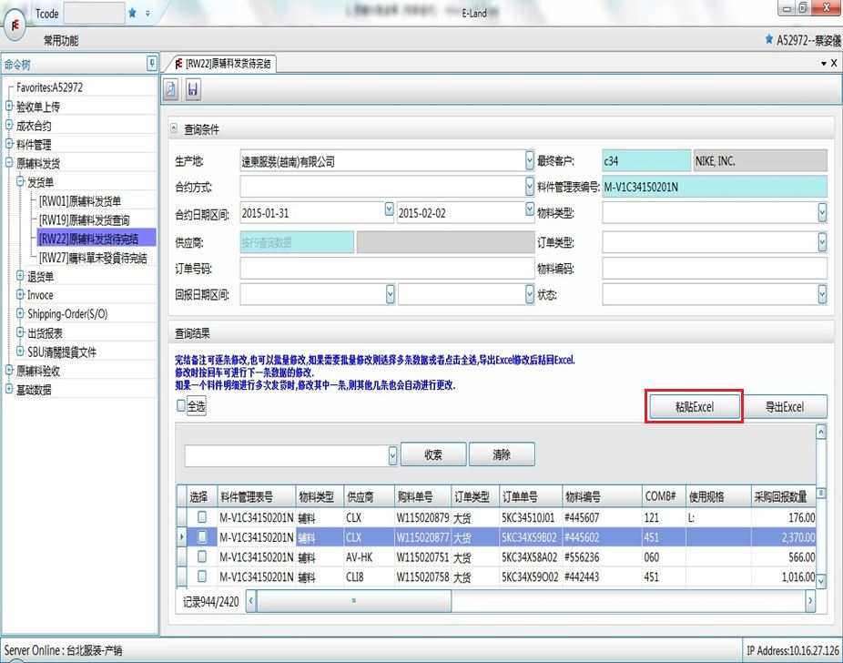Open the 生产地 dropdown list

point(530,161)
